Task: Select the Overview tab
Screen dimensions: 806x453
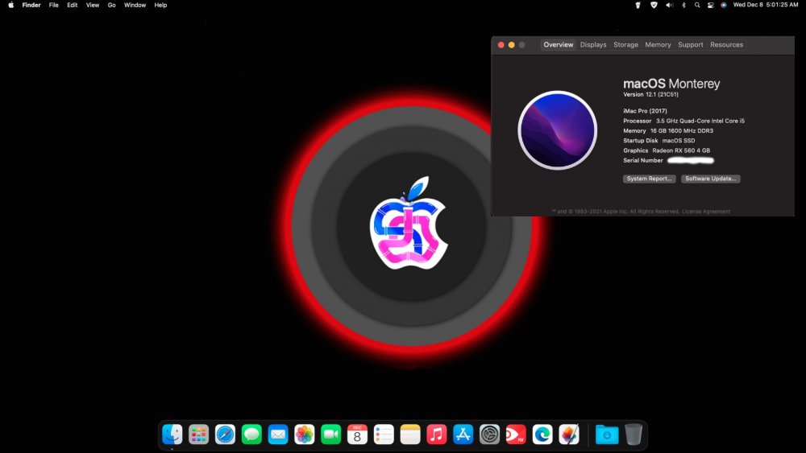Action: click(x=559, y=44)
